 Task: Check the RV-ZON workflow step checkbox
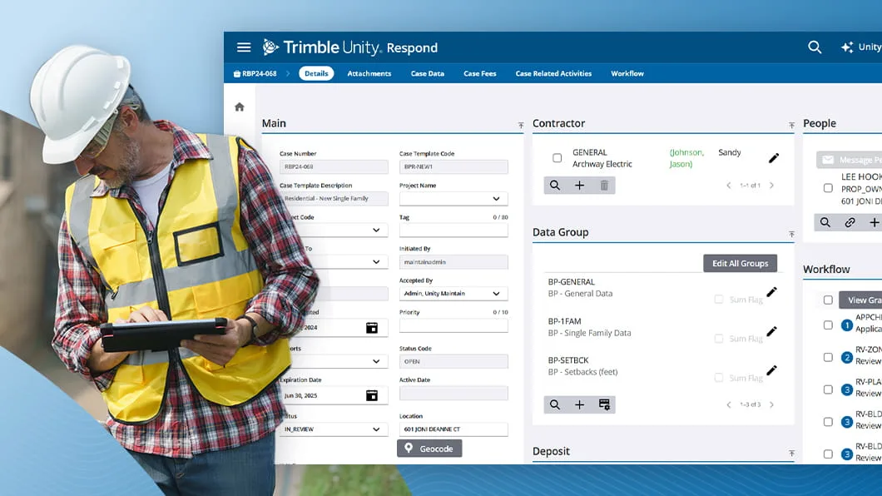coord(828,358)
